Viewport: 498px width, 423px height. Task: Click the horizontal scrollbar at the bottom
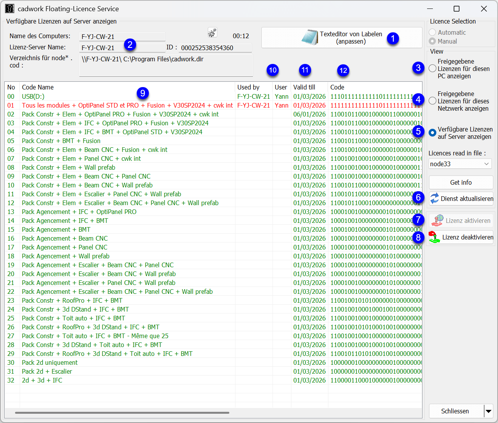pos(121,413)
